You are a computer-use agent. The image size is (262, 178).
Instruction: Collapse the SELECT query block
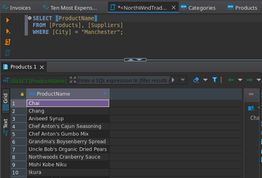point(30,18)
